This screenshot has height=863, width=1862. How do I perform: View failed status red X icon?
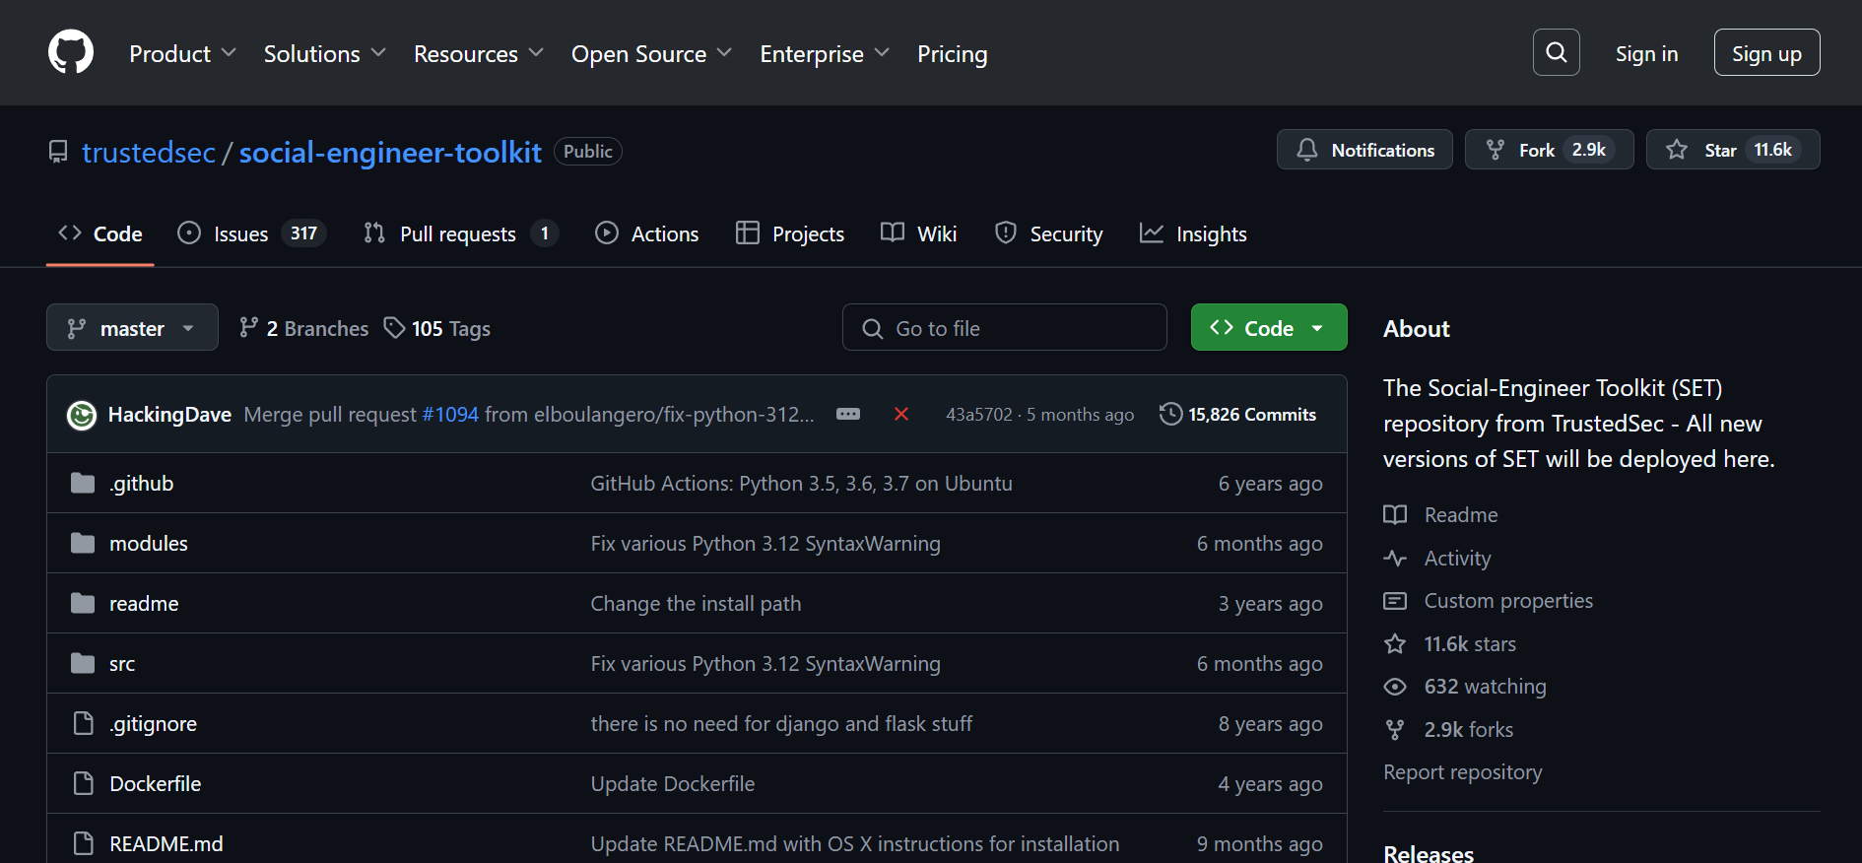(900, 414)
